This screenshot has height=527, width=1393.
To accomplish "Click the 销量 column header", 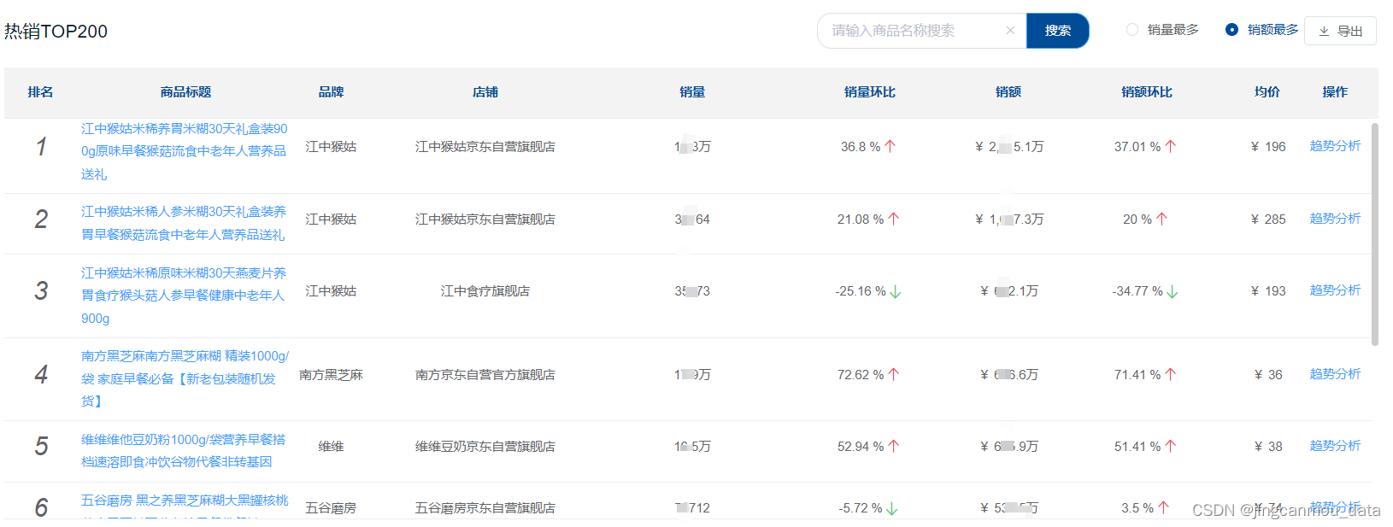I will (692, 92).
